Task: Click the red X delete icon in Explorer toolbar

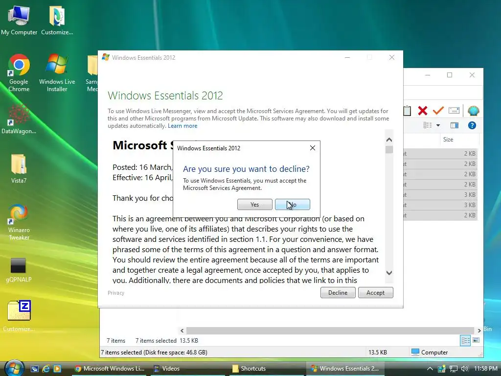Action: click(422, 111)
